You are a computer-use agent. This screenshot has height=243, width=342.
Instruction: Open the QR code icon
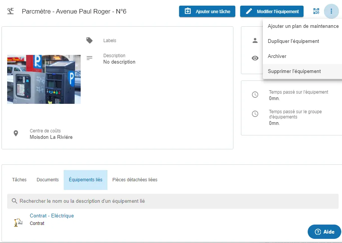pyautogui.click(x=316, y=11)
